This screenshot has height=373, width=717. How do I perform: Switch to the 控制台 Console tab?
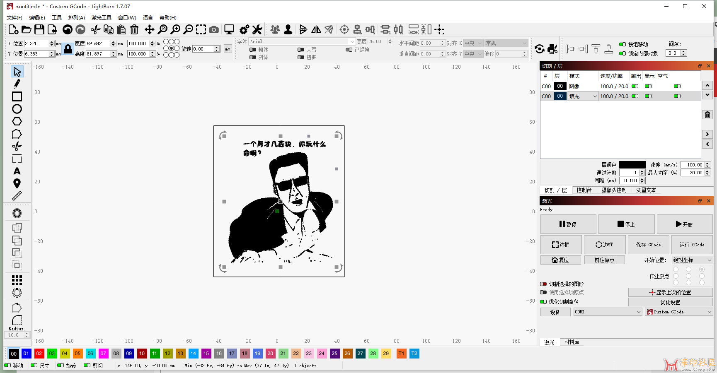point(584,190)
